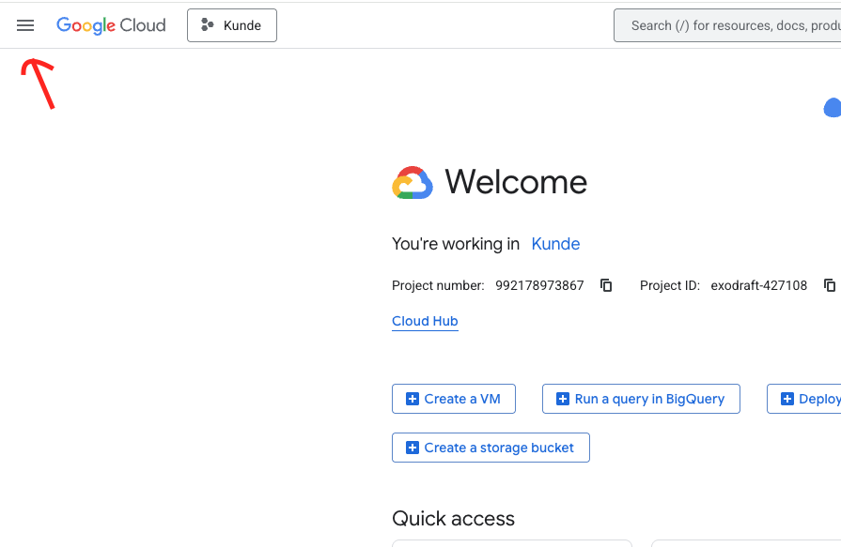This screenshot has width=841, height=547.
Task: Click the right Quick access card
Action: pyautogui.click(x=742, y=544)
